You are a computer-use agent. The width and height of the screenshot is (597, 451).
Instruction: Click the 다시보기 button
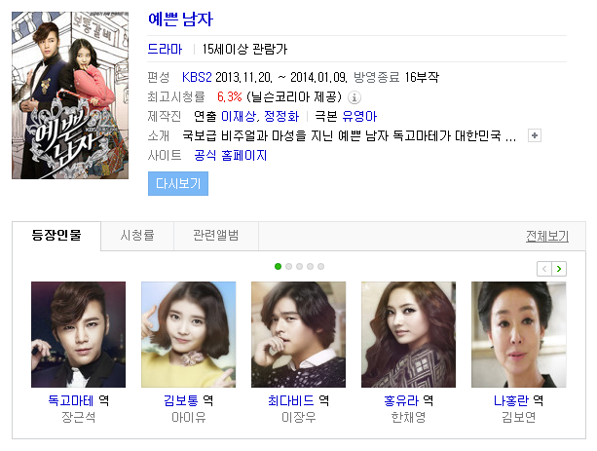178,183
